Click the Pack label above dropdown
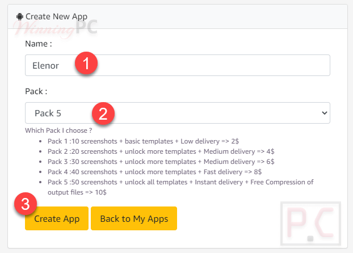This screenshot has height=253, width=353. [x=36, y=91]
